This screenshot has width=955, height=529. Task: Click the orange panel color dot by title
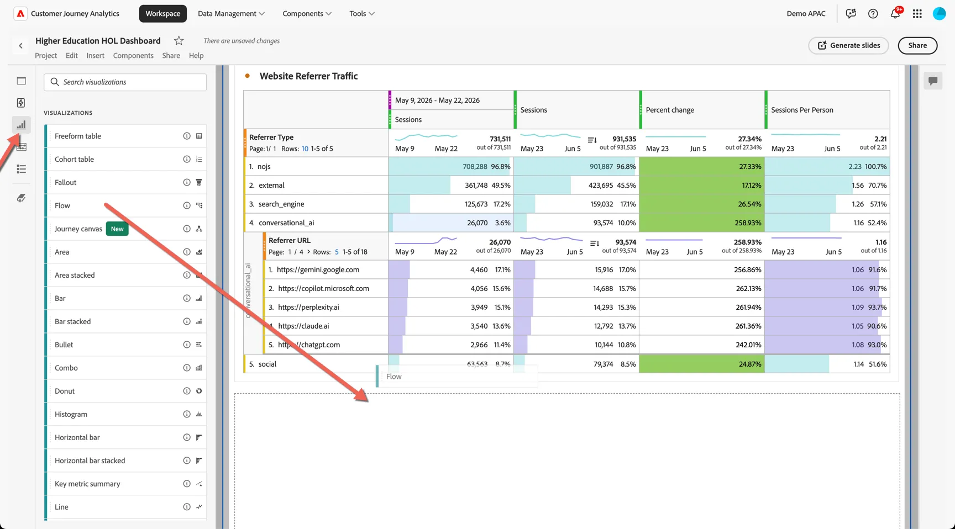pyautogui.click(x=247, y=76)
